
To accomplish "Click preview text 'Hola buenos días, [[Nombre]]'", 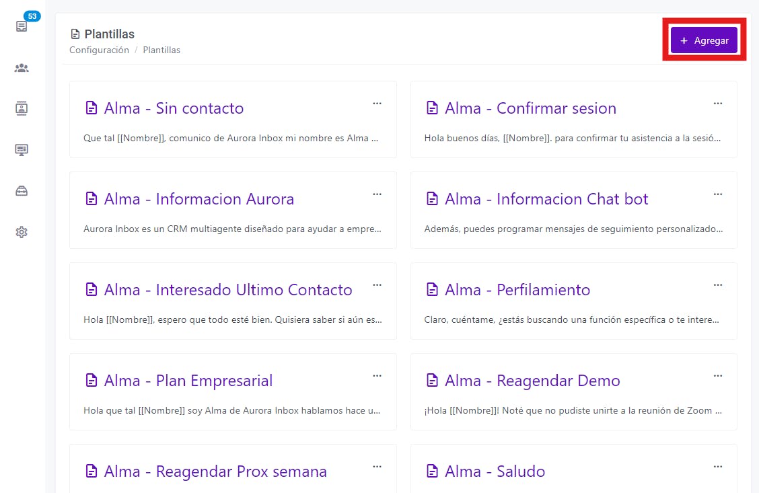I will 572,139.
